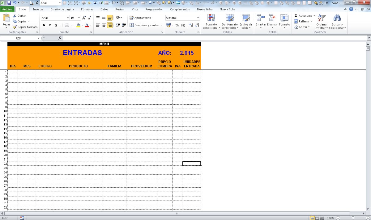This screenshot has height=220, width=371.
Task: Click zoom in plus button
Action: click(368, 218)
